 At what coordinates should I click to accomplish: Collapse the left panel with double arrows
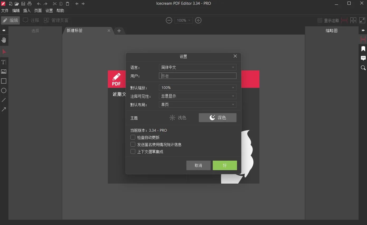(x=4, y=31)
